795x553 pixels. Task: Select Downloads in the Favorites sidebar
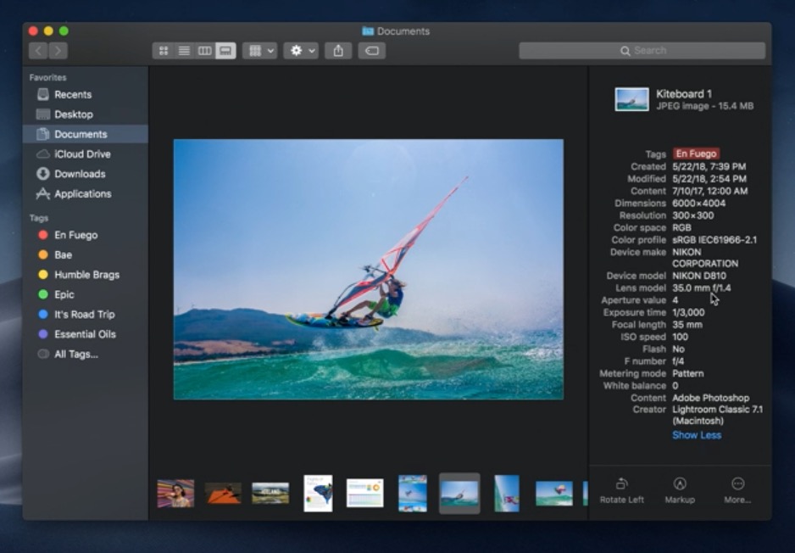point(80,174)
